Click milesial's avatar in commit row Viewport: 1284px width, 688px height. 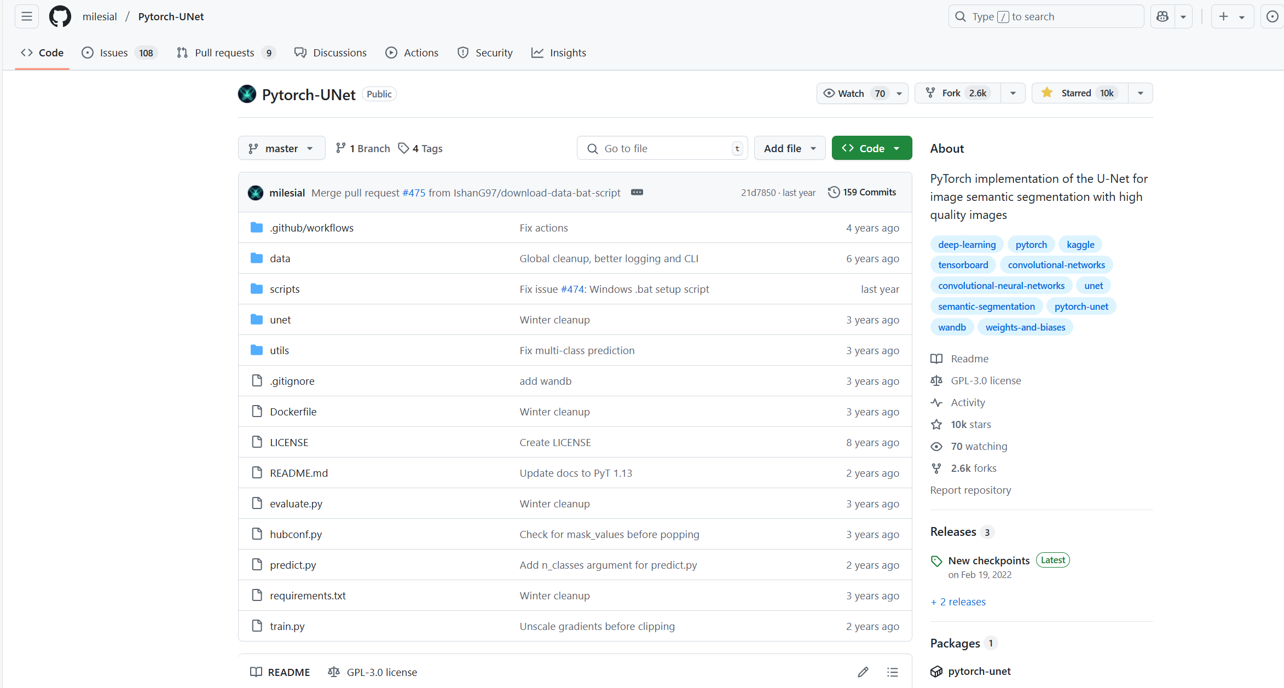pyautogui.click(x=256, y=193)
